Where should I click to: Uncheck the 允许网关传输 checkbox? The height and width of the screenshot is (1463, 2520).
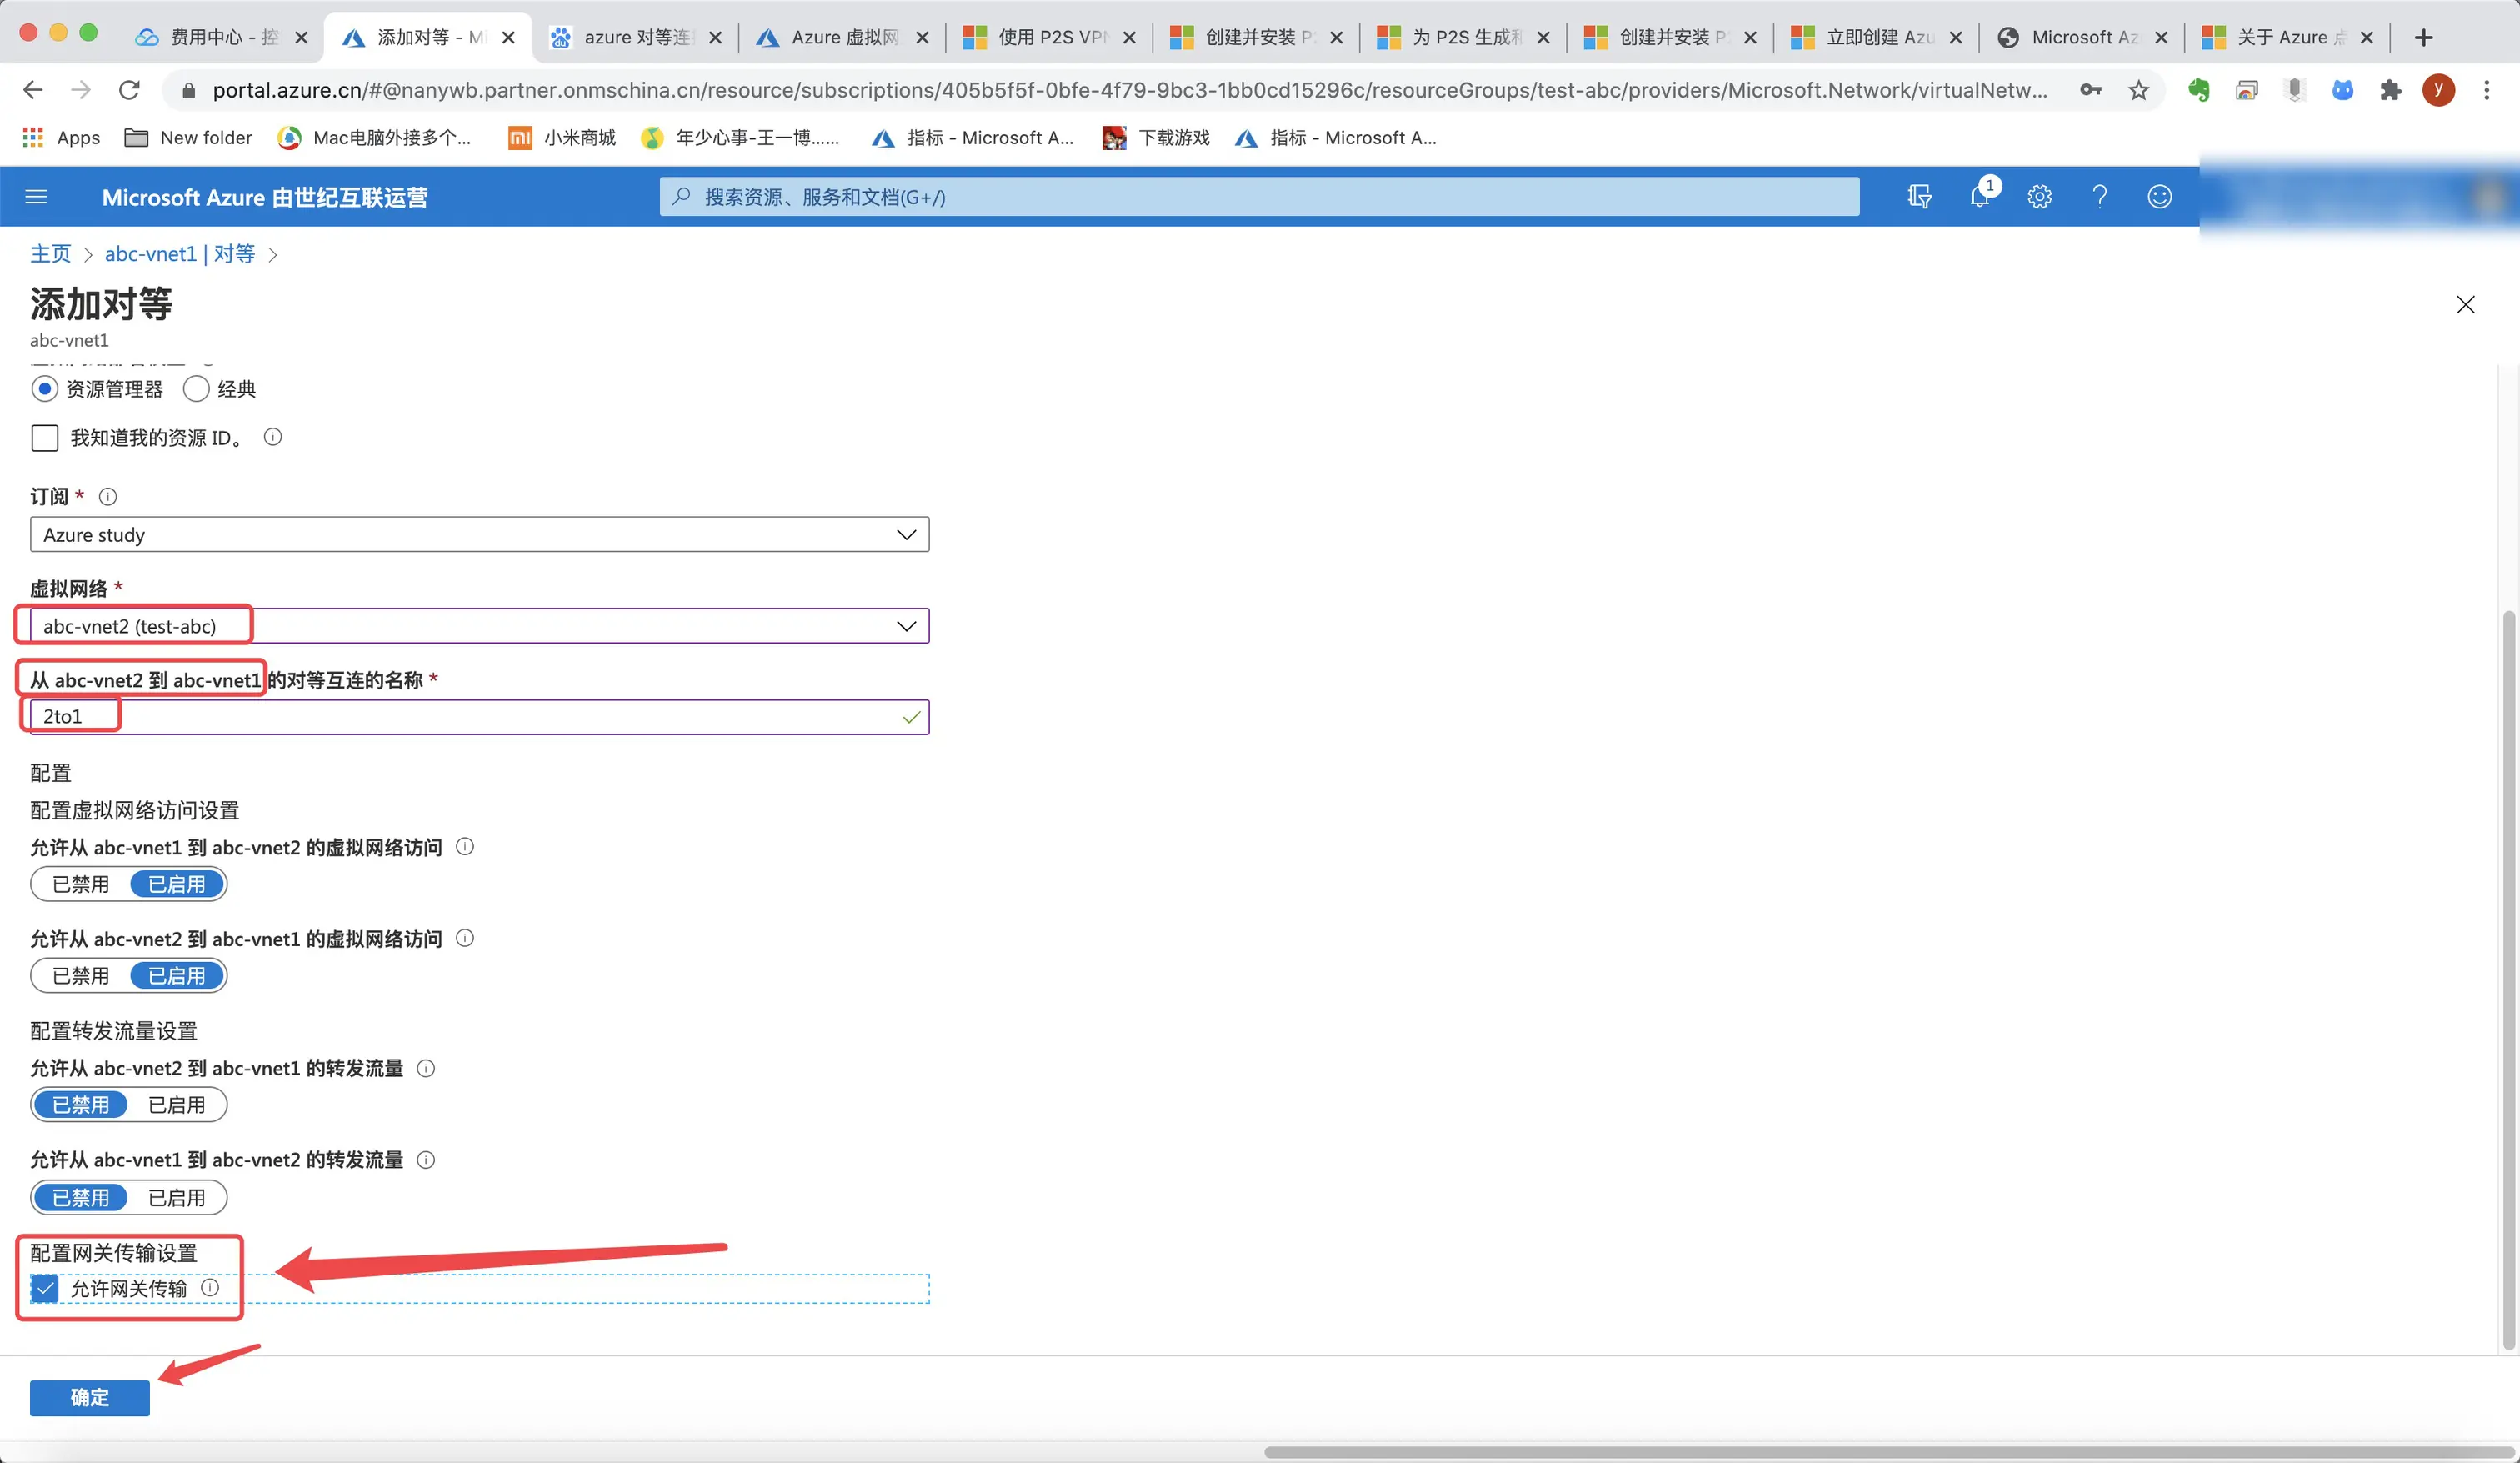45,1289
